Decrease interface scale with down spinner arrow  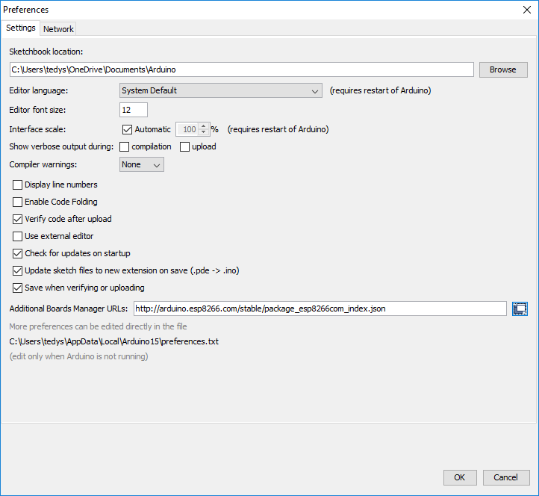(202, 133)
